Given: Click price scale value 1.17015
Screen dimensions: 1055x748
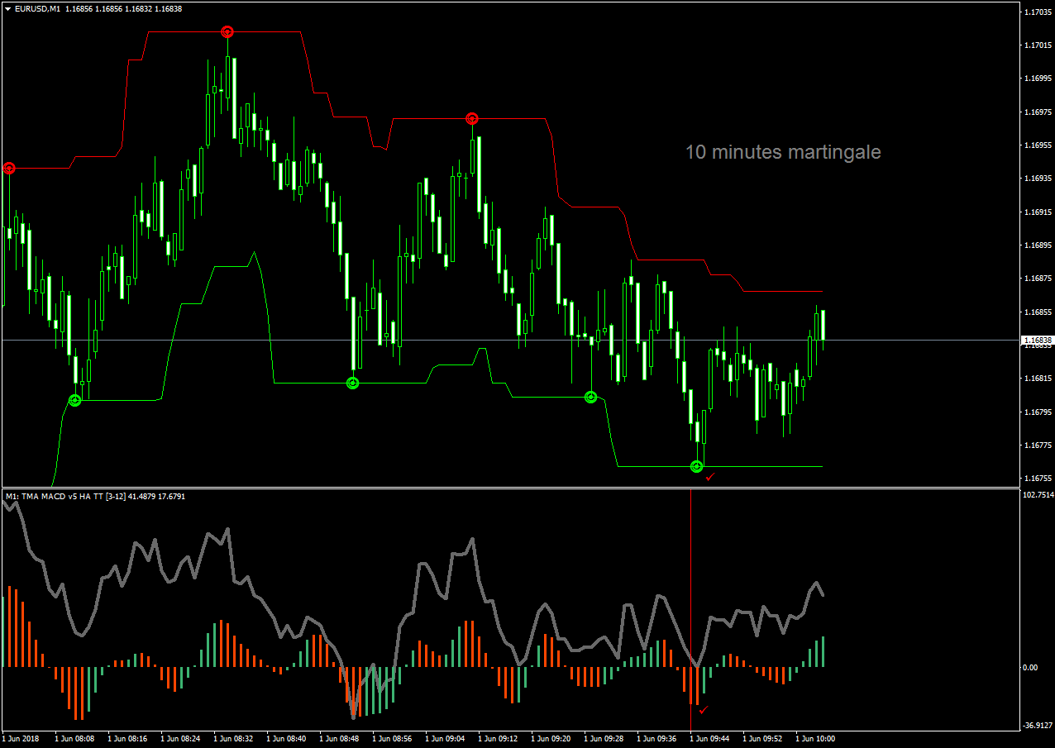Looking at the screenshot, I should [x=1037, y=45].
